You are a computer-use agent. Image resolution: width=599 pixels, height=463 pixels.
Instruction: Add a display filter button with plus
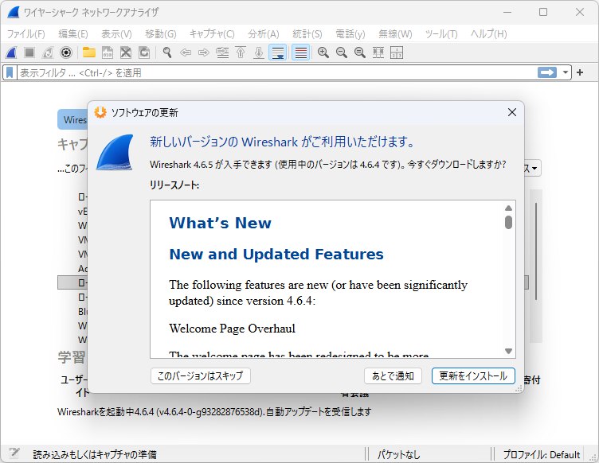[x=580, y=72]
